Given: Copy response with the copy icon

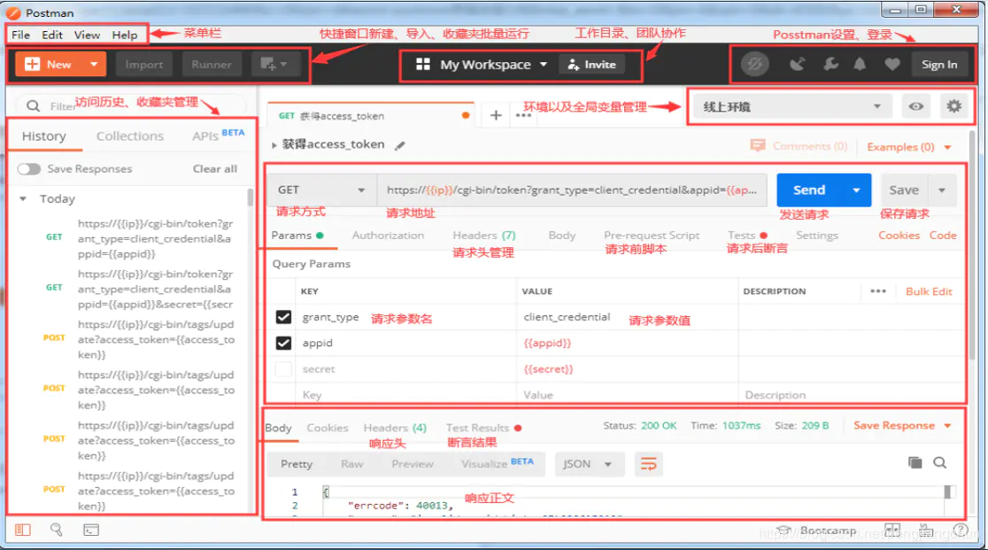Looking at the screenshot, I should (x=915, y=463).
